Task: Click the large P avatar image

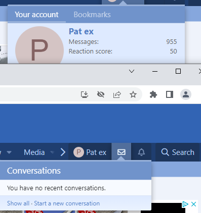Action: coord(39,49)
